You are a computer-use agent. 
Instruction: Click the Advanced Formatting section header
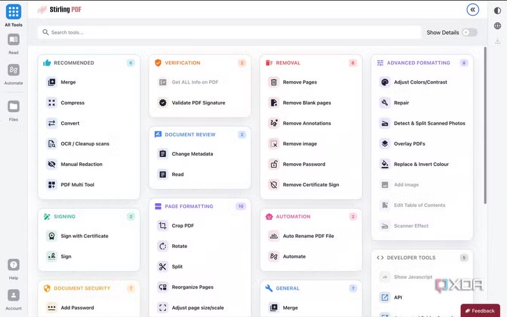click(422, 63)
